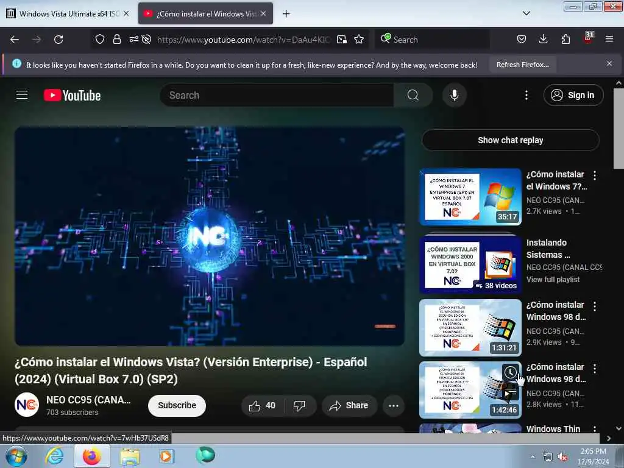Image resolution: width=624 pixels, height=468 pixels.
Task: Open a new tab with the plus button
Action: coord(286,14)
